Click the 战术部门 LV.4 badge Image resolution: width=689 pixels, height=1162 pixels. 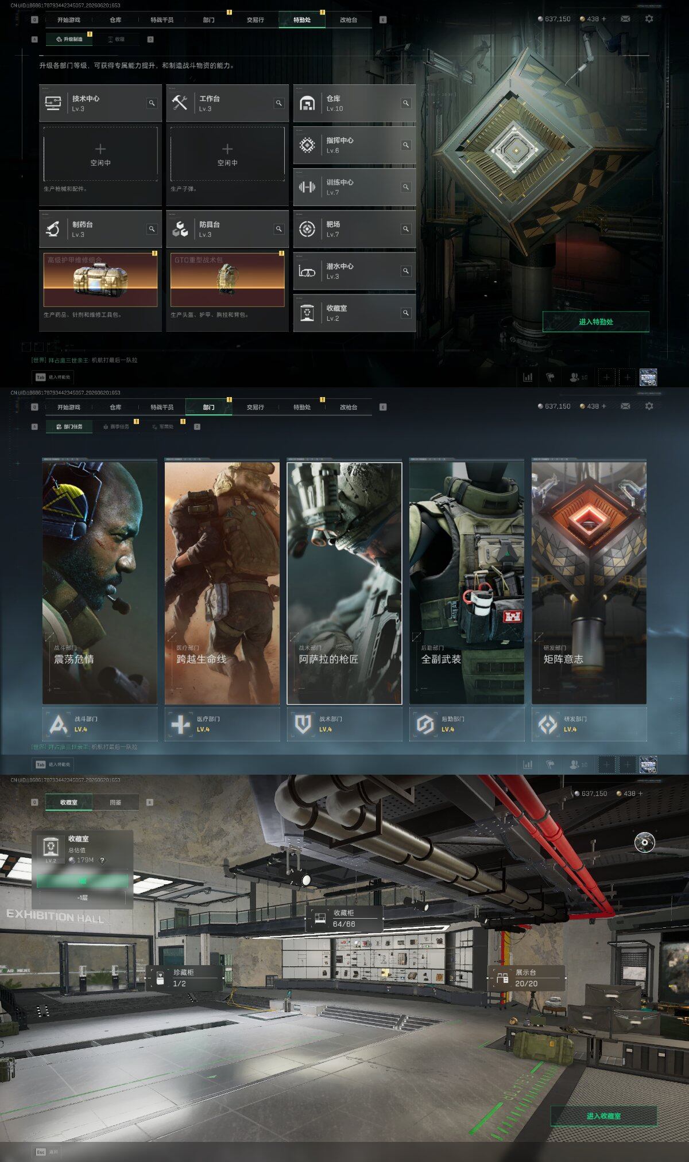(x=344, y=724)
